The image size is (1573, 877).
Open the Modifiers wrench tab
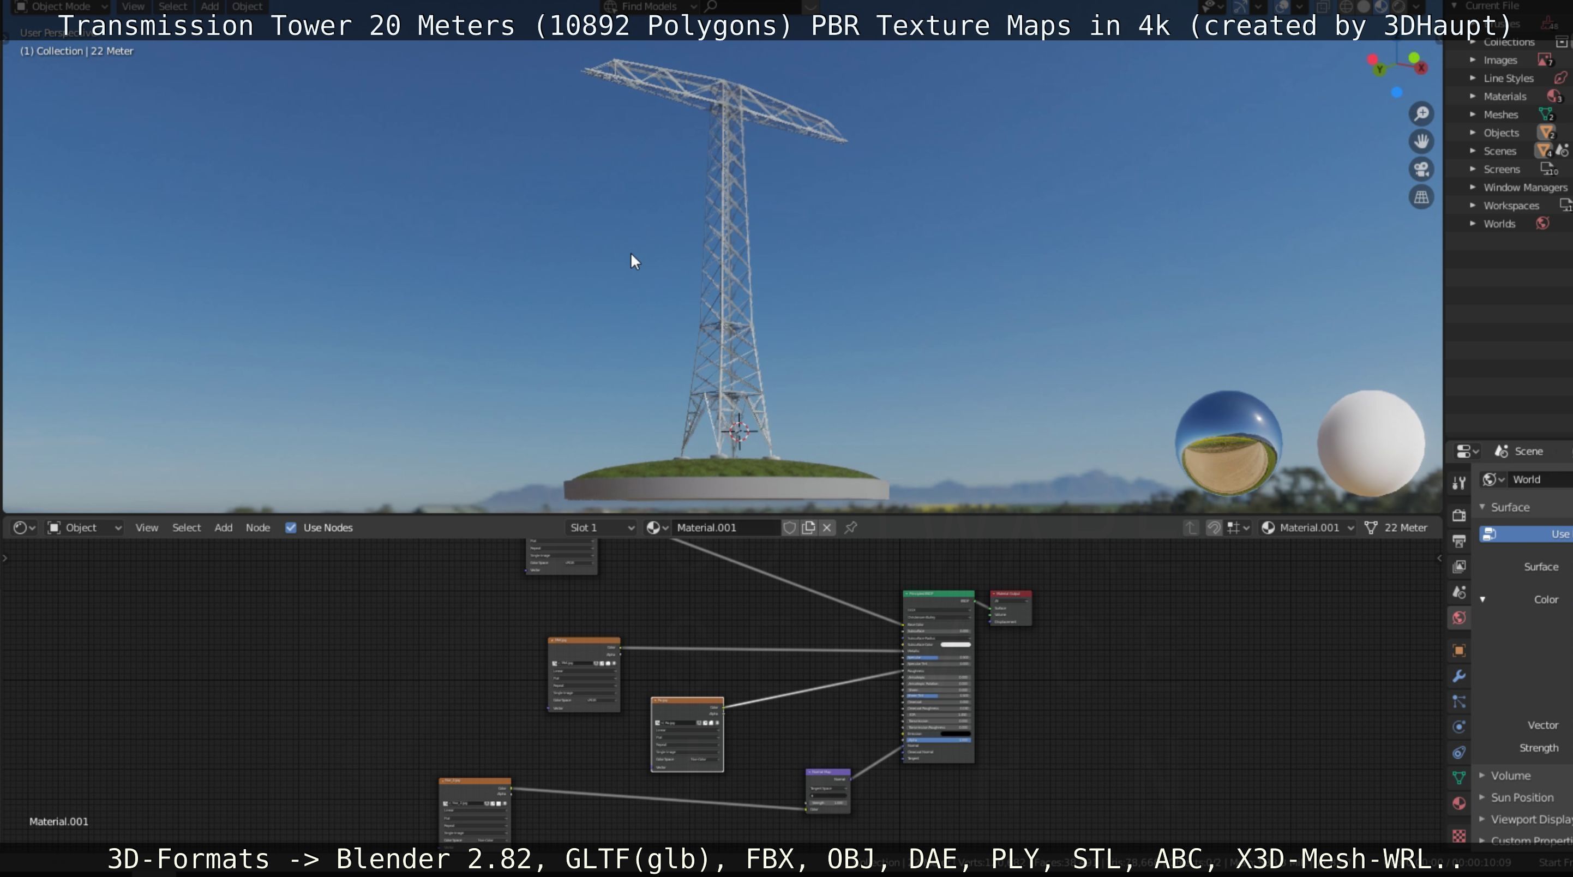(1459, 676)
